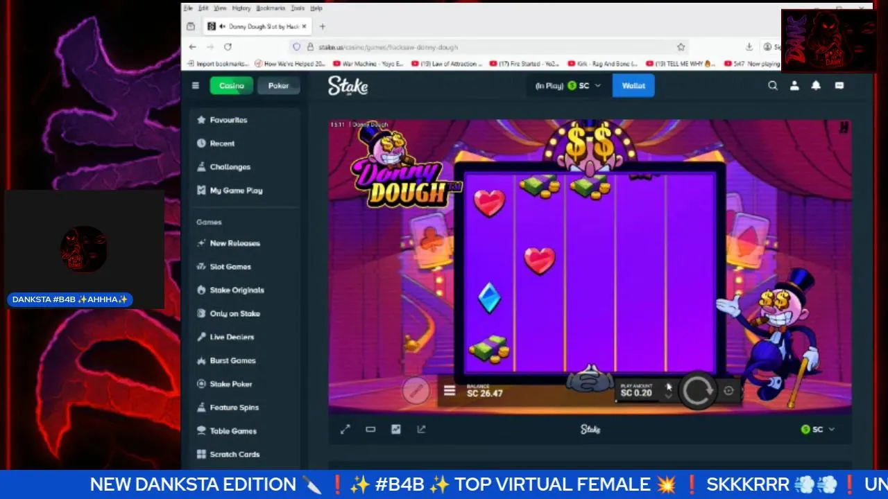
Task: Open the TELL ME WHY bookmark
Action: tap(680, 64)
